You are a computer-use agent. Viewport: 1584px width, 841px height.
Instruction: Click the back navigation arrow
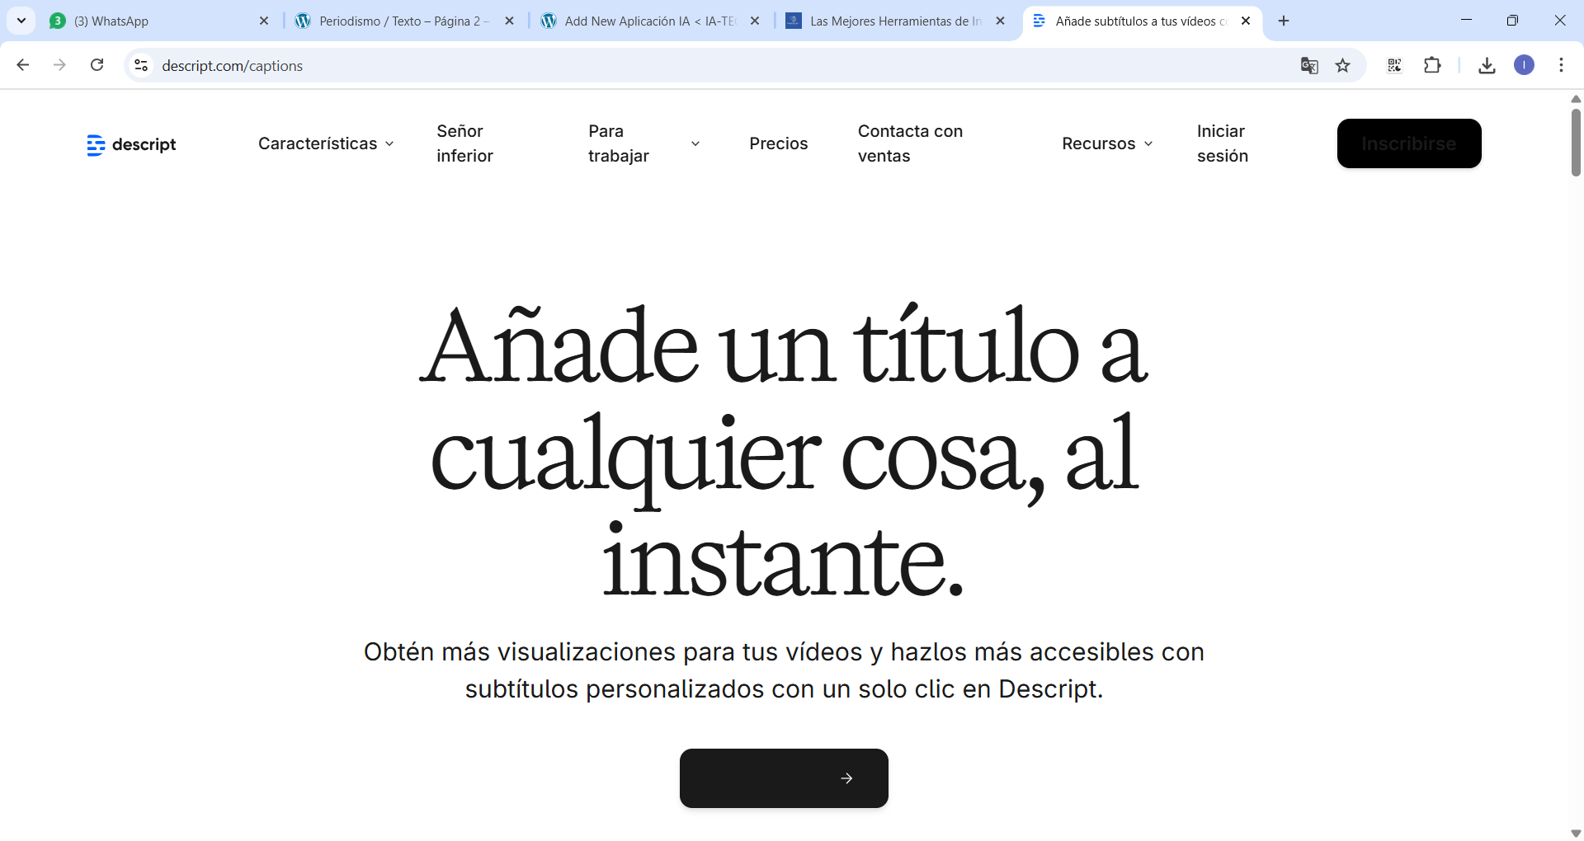(x=23, y=65)
